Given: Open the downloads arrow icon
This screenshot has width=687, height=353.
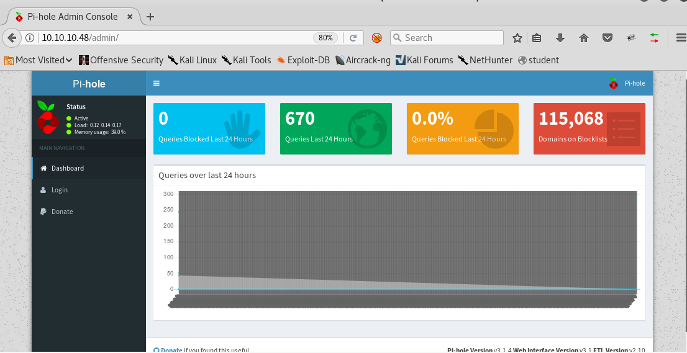Looking at the screenshot, I should click(560, 38).
